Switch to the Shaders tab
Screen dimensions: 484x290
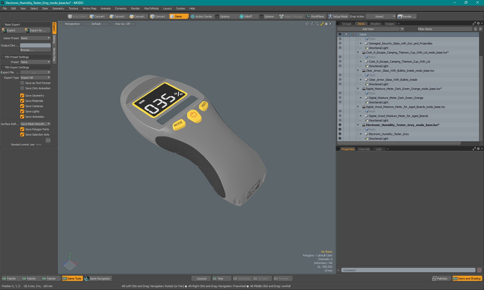pyautogui.click(x=375, y=24)
